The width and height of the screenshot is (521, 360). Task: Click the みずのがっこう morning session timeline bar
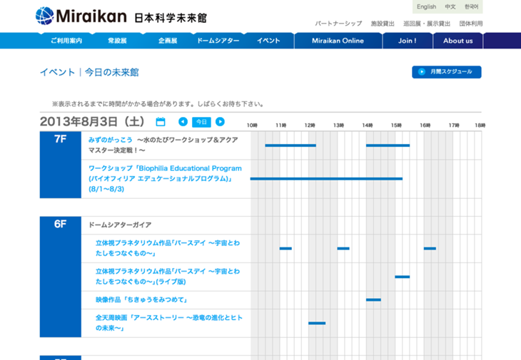click(290, 145)
